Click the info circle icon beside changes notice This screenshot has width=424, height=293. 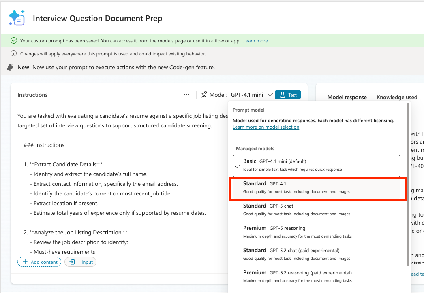click(13, 53)
